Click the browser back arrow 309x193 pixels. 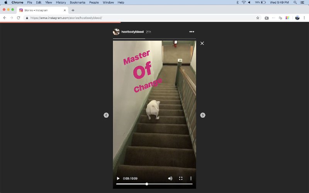(x=5, y=18)
